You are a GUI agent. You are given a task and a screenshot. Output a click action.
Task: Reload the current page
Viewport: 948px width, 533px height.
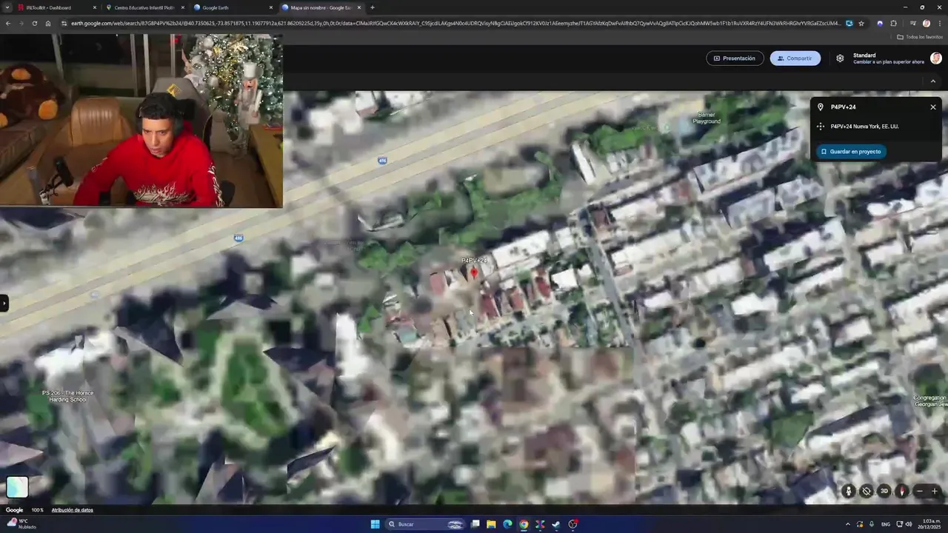coord(34,23)
